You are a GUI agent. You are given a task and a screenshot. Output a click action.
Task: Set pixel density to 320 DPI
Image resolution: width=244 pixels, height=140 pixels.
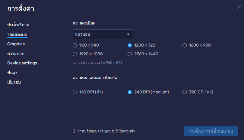(185, 92)
